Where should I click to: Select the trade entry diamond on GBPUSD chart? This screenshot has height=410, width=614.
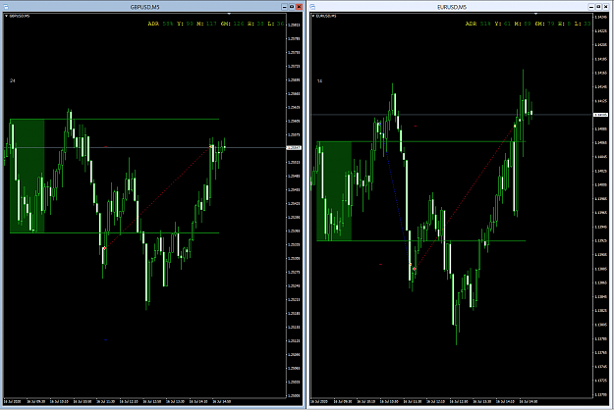(104, 248)
